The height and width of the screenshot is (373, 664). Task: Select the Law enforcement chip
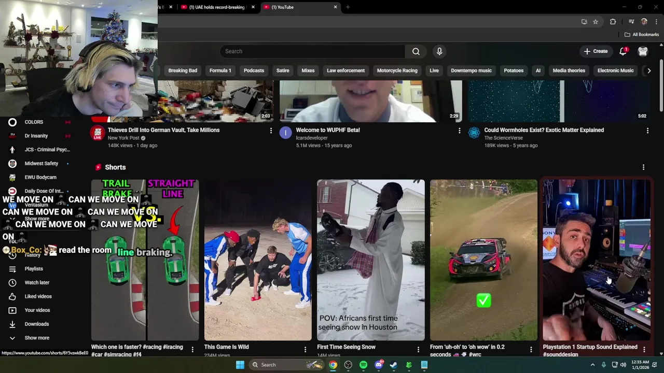pyautogui.click(x=345, y=70)
